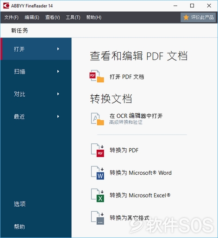Open the 工具(T) menu

pyautogui.click(x=73, y=17)
